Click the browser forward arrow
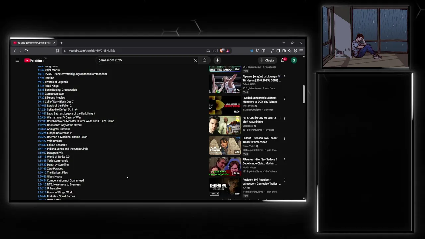 click(x=20, y=51)
